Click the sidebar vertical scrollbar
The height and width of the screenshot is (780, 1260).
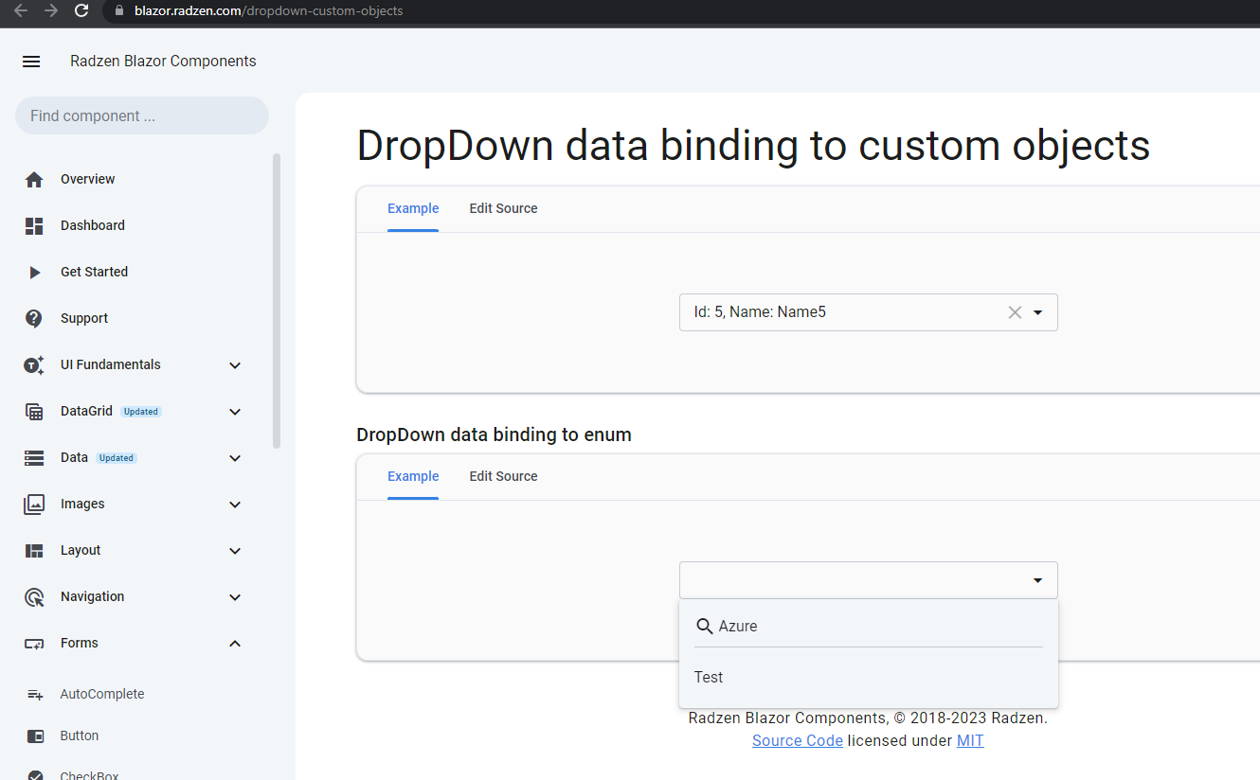(x=277, y=301)
